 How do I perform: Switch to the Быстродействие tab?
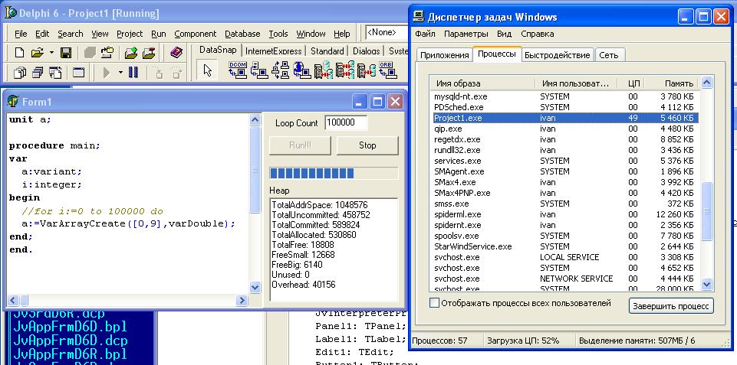click(558, 55)
